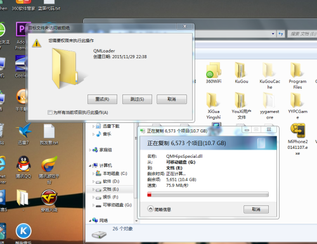The height and width of the screenshot is (244, 317).
Task: Select the MiPhone20141107.exe file
Action: click(297, 139)
